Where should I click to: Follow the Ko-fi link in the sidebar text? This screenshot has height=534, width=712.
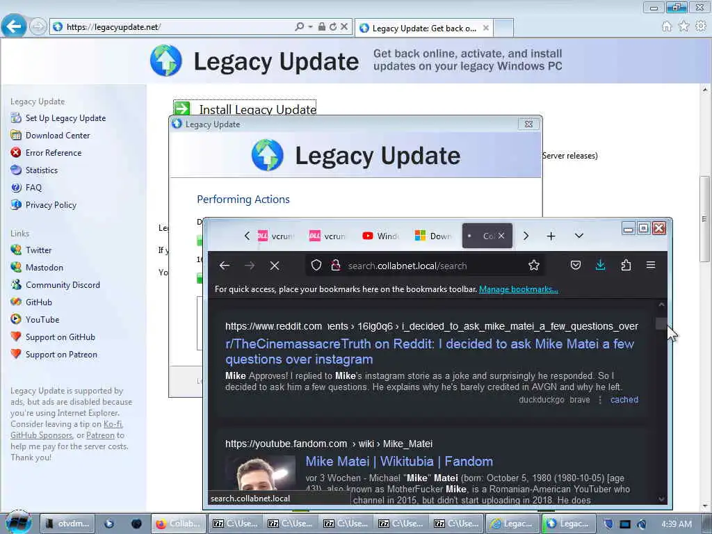coord(113,424)
